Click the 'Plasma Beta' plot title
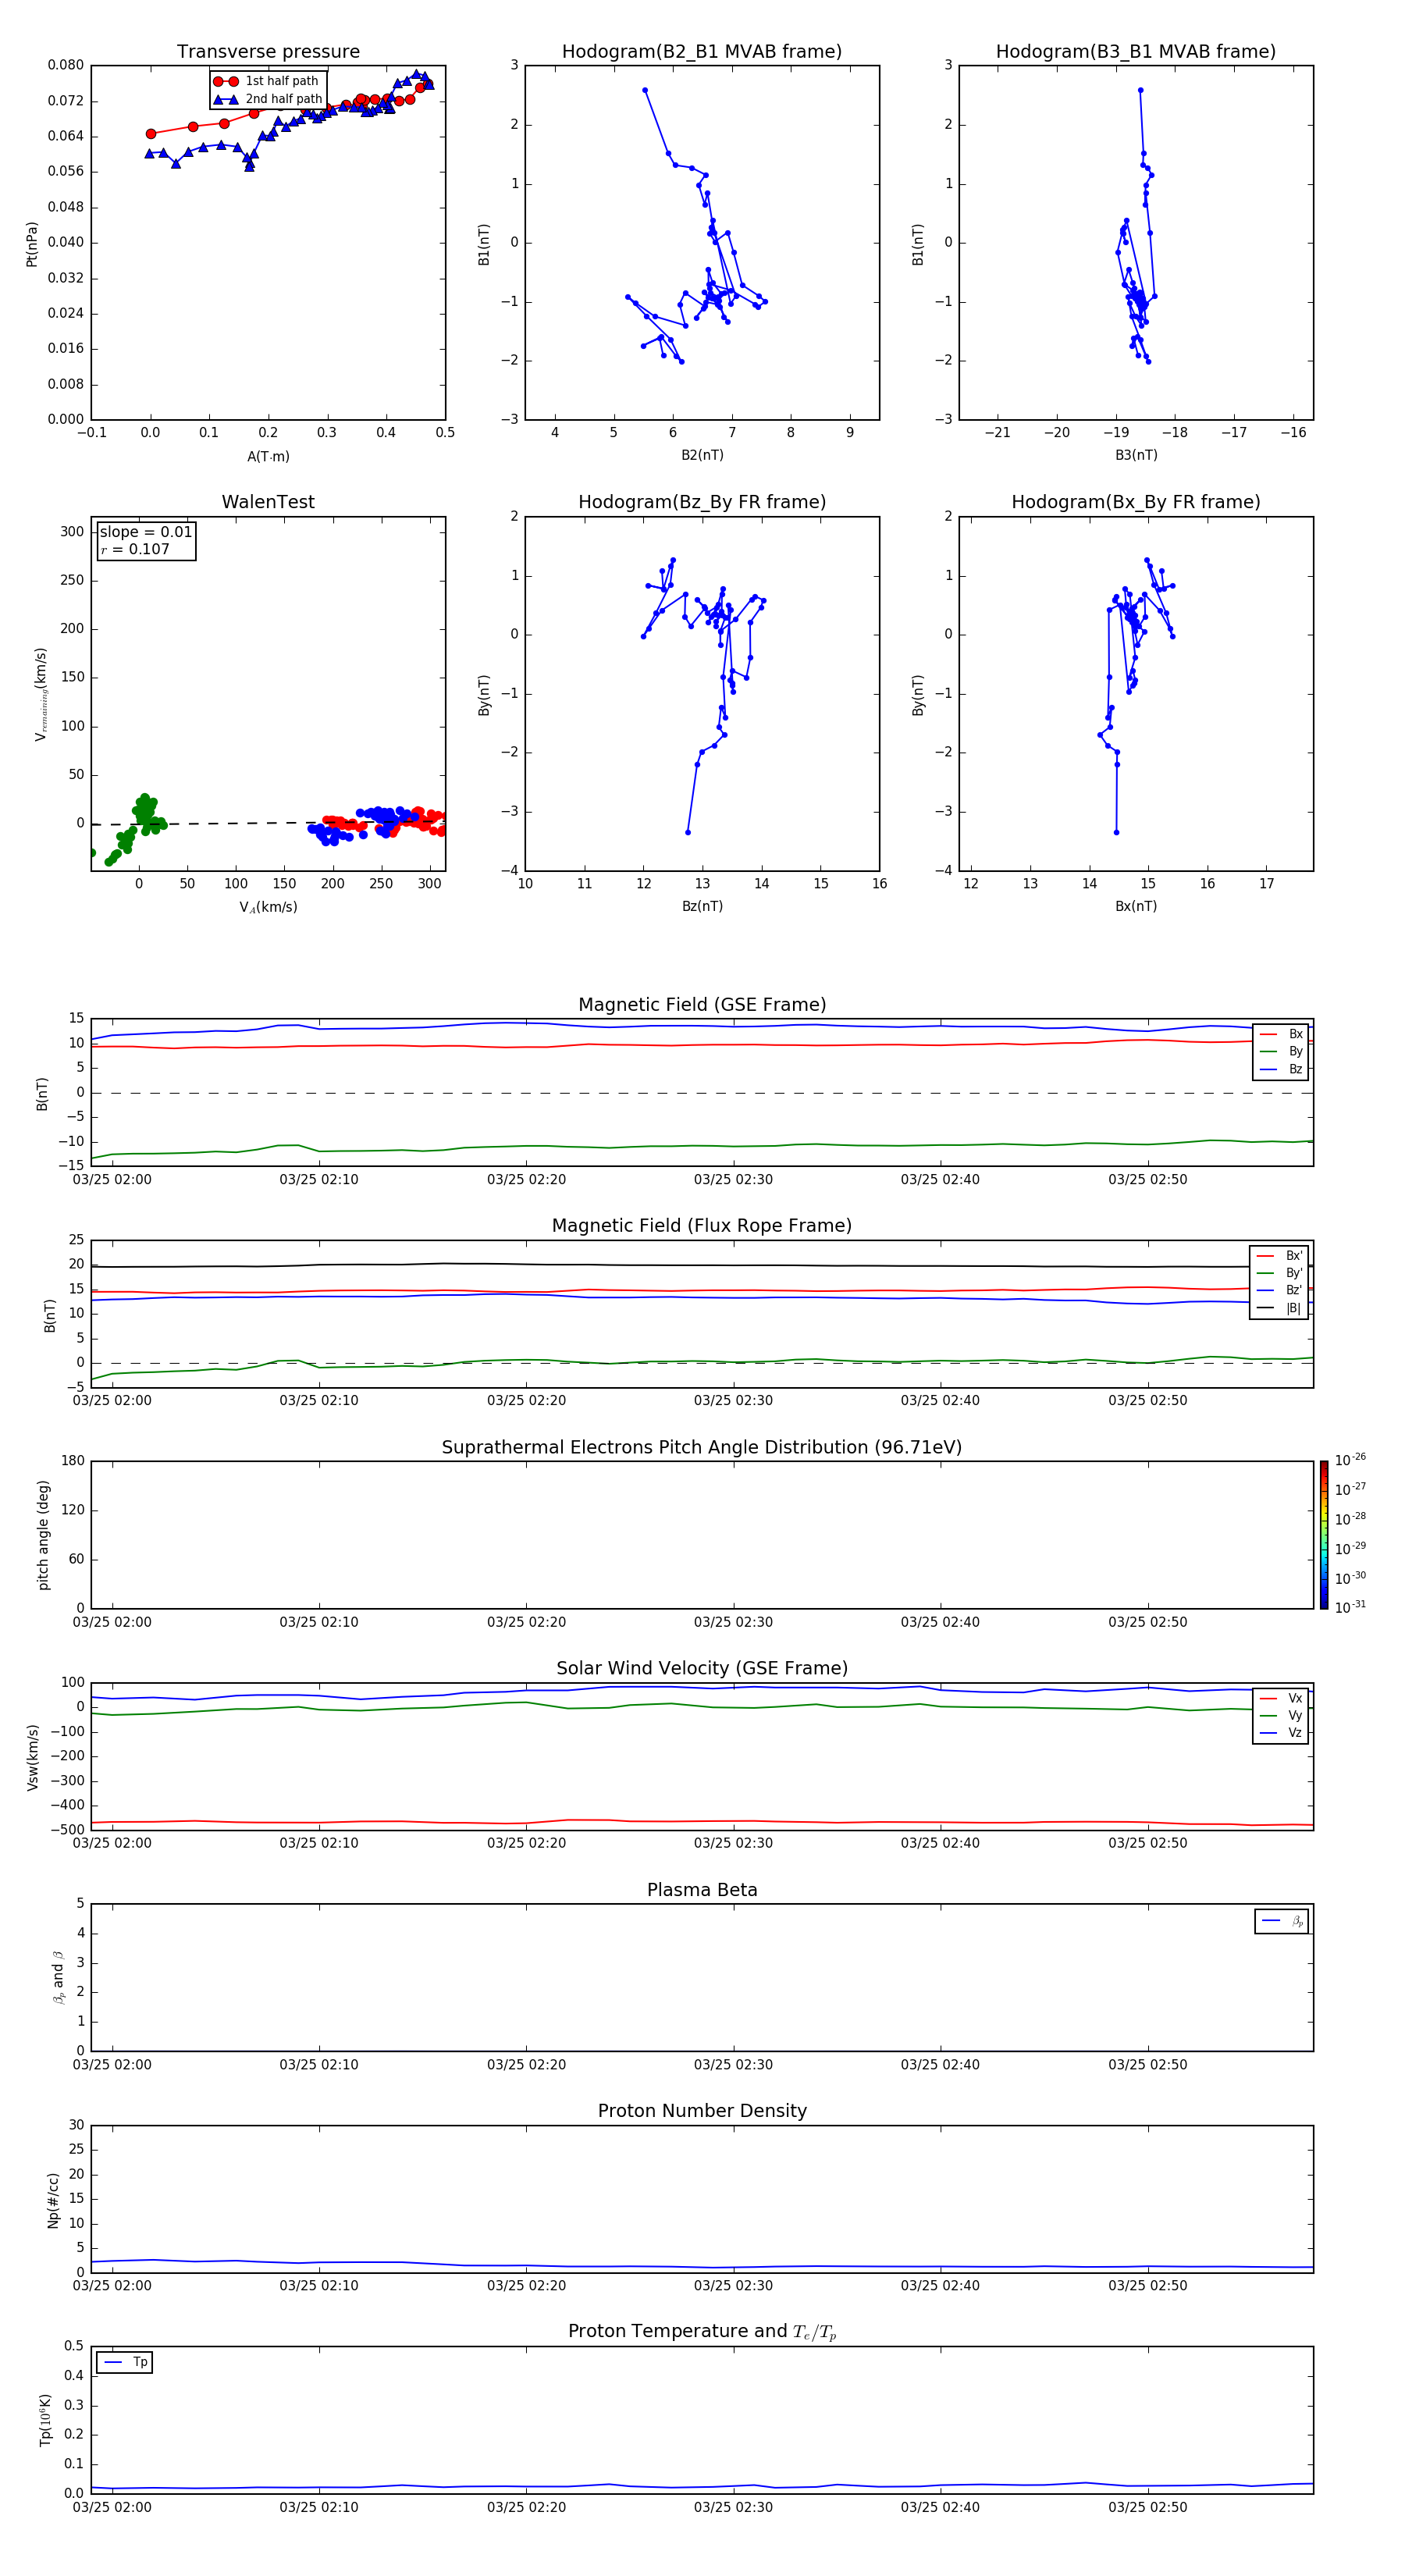1405x2576 pixels. point(702,1890)
